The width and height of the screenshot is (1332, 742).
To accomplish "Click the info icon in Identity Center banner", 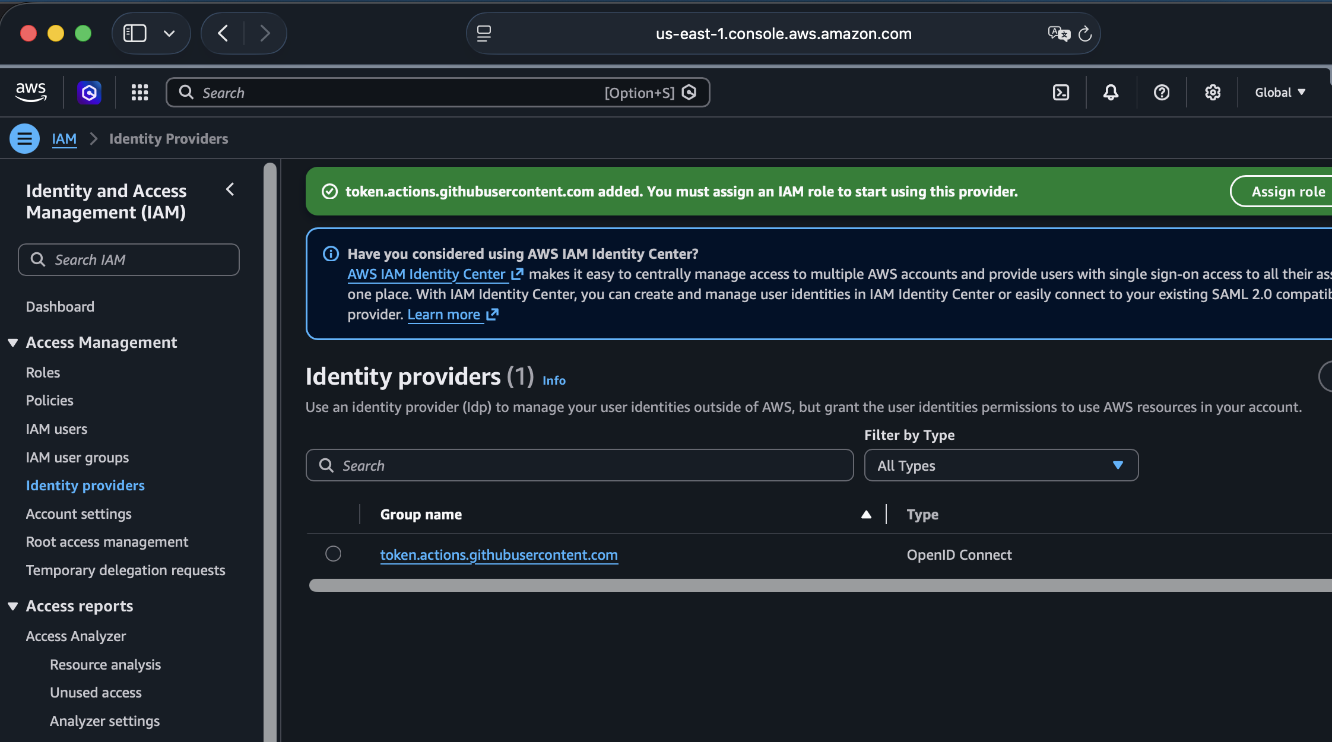I will coord(331,254).
